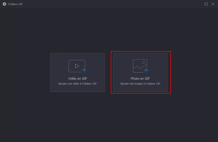This screenshot has width=218, height=142.
Task: Select the "Vidéo en GIF" label
Action: [77, 79]
